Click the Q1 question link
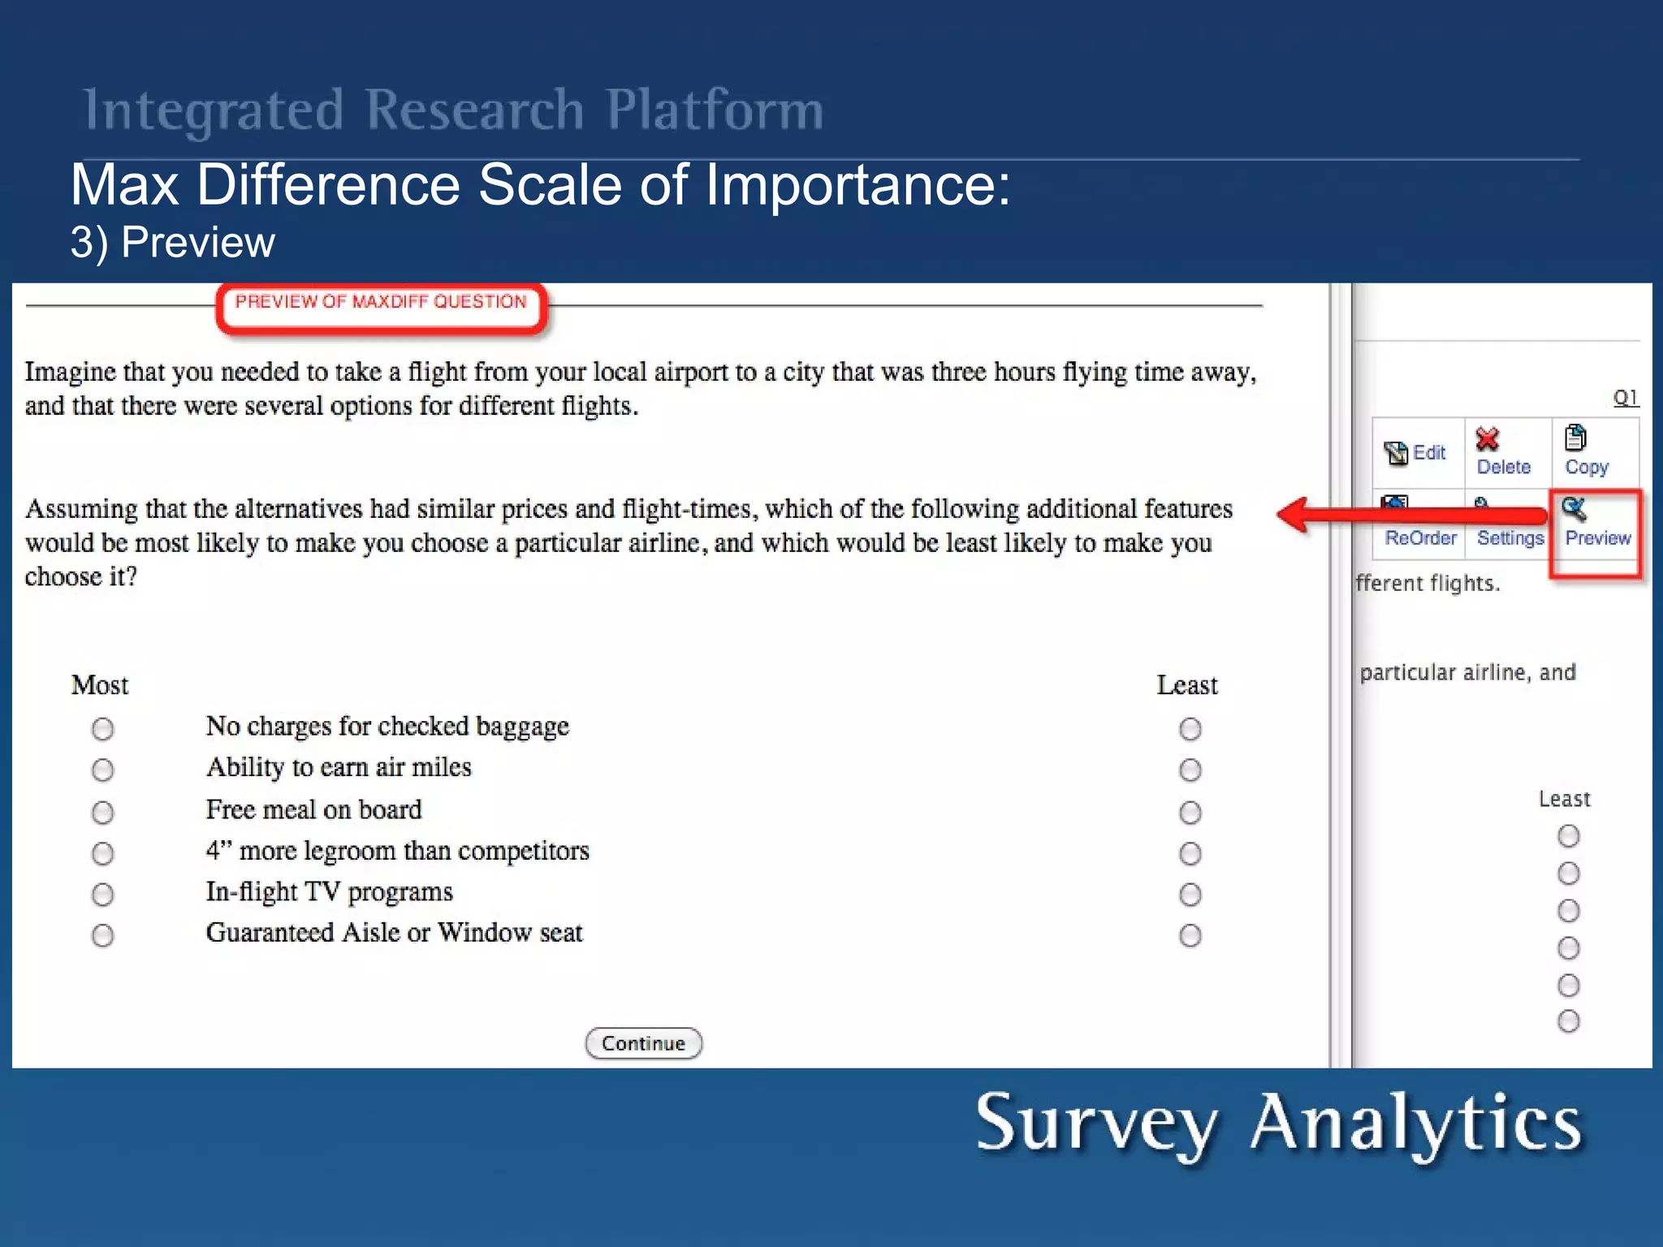1663x1247 pixels. point(1626,397)
